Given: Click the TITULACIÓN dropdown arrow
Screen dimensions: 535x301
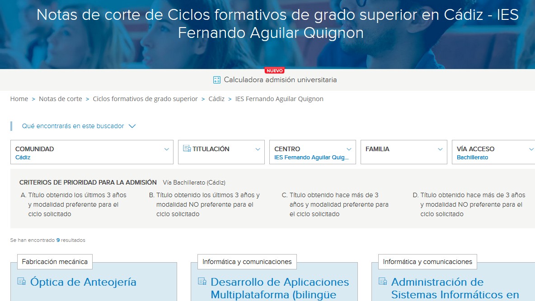Looking at the screenshot, I should point(258,149).
